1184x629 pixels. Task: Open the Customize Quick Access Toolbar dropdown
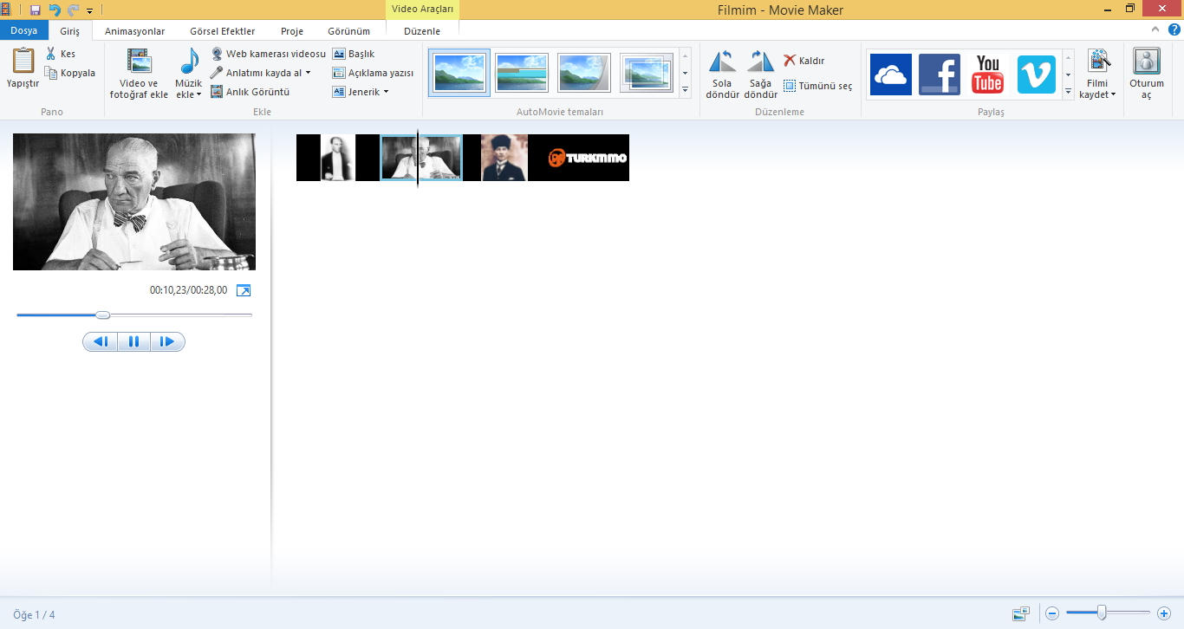(x=89, y=10)
